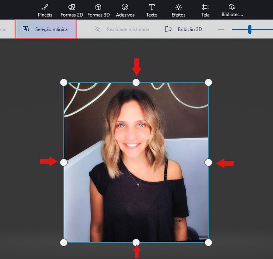Click the bottom-middle crop handle
The width and height of the screenshot is (273, 259).
tap(136, 242)
